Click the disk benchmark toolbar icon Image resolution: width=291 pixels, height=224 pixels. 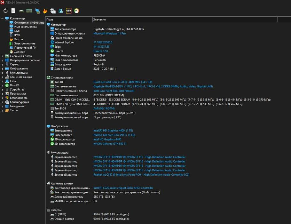coord(21,11)
